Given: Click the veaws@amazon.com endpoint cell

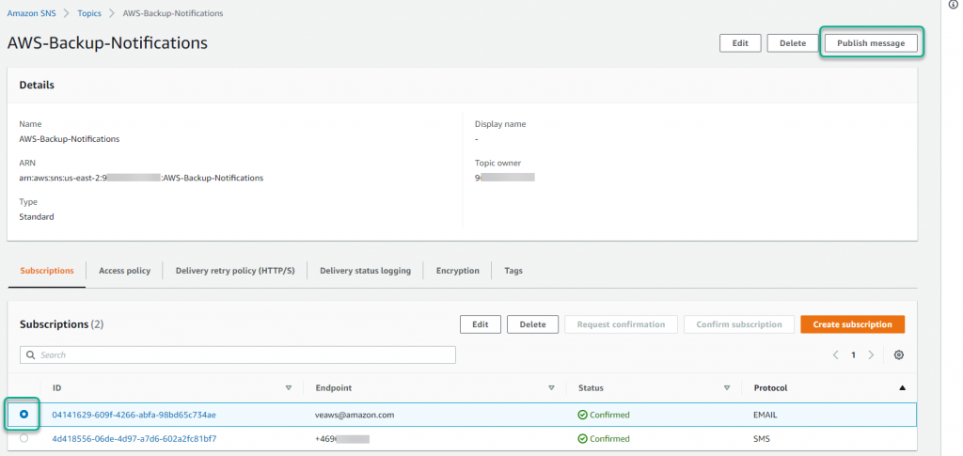Looking at the screenshot, I should (355, 415).
